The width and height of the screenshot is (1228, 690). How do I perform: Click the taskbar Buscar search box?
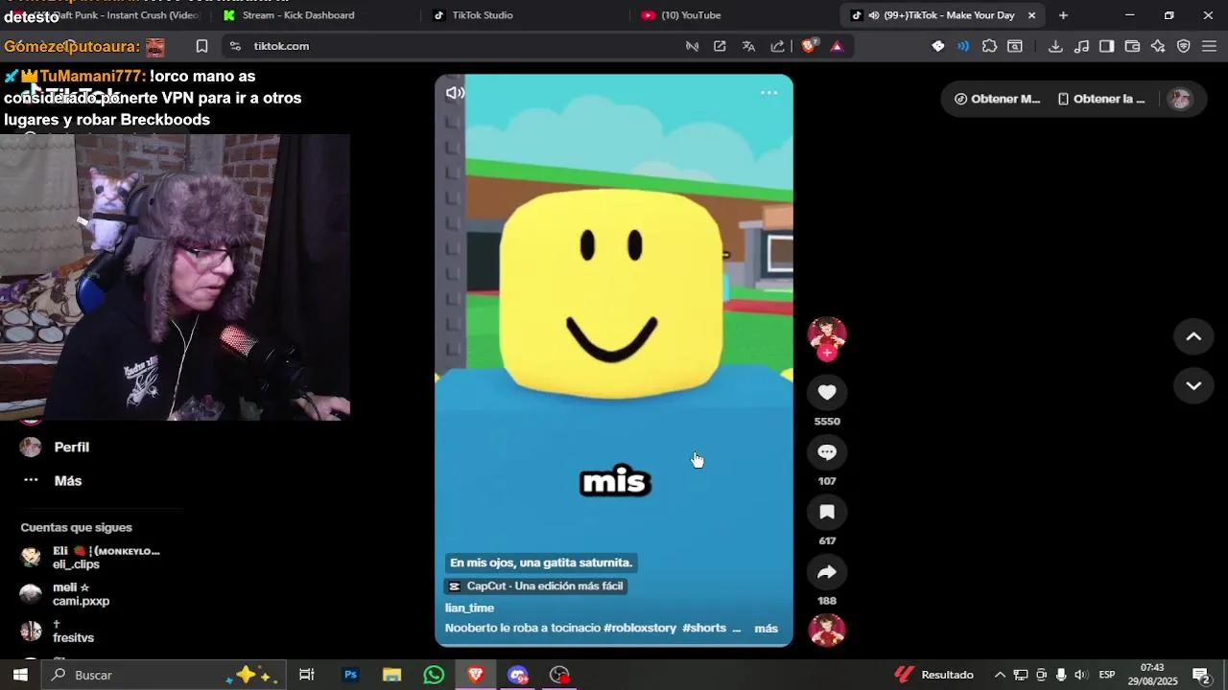point(163,675)
